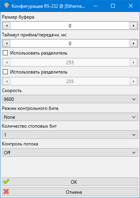This screenshot has height=198, width=140.
Task: Decrease receive/transmit timeout with left arrow
Action: (7, 43)
